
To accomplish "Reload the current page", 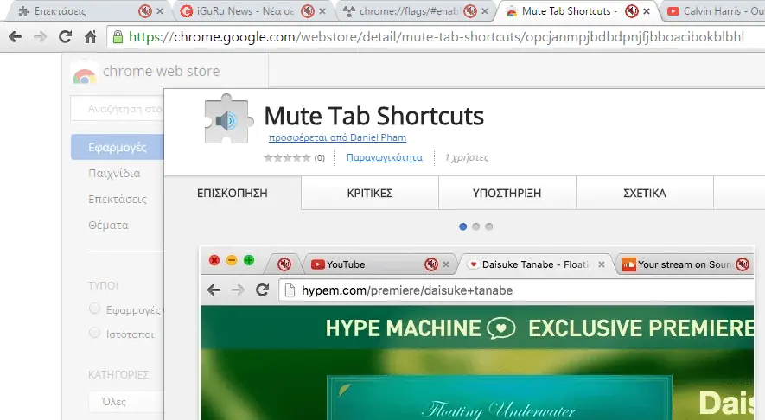I will coord(65,36).
